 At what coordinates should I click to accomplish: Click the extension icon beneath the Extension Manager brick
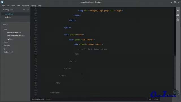tap(178, 20)
